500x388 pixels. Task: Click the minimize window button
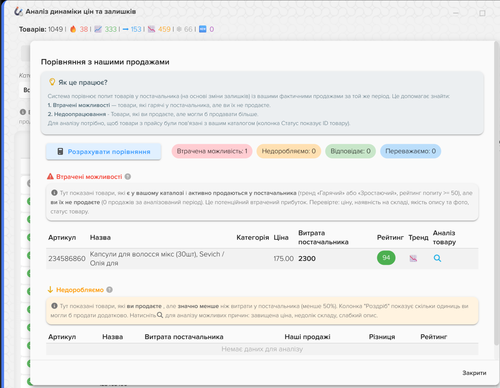pyautogui.click(x=456, y=13)
